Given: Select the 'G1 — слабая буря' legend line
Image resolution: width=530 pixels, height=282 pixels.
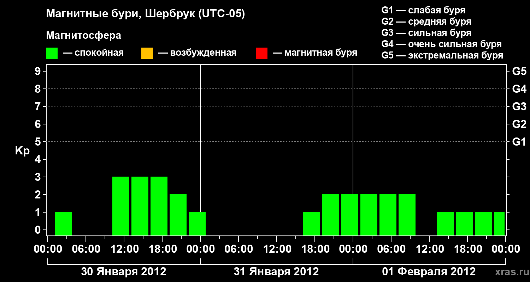Looking at the screenshot, I should [423, 10].
